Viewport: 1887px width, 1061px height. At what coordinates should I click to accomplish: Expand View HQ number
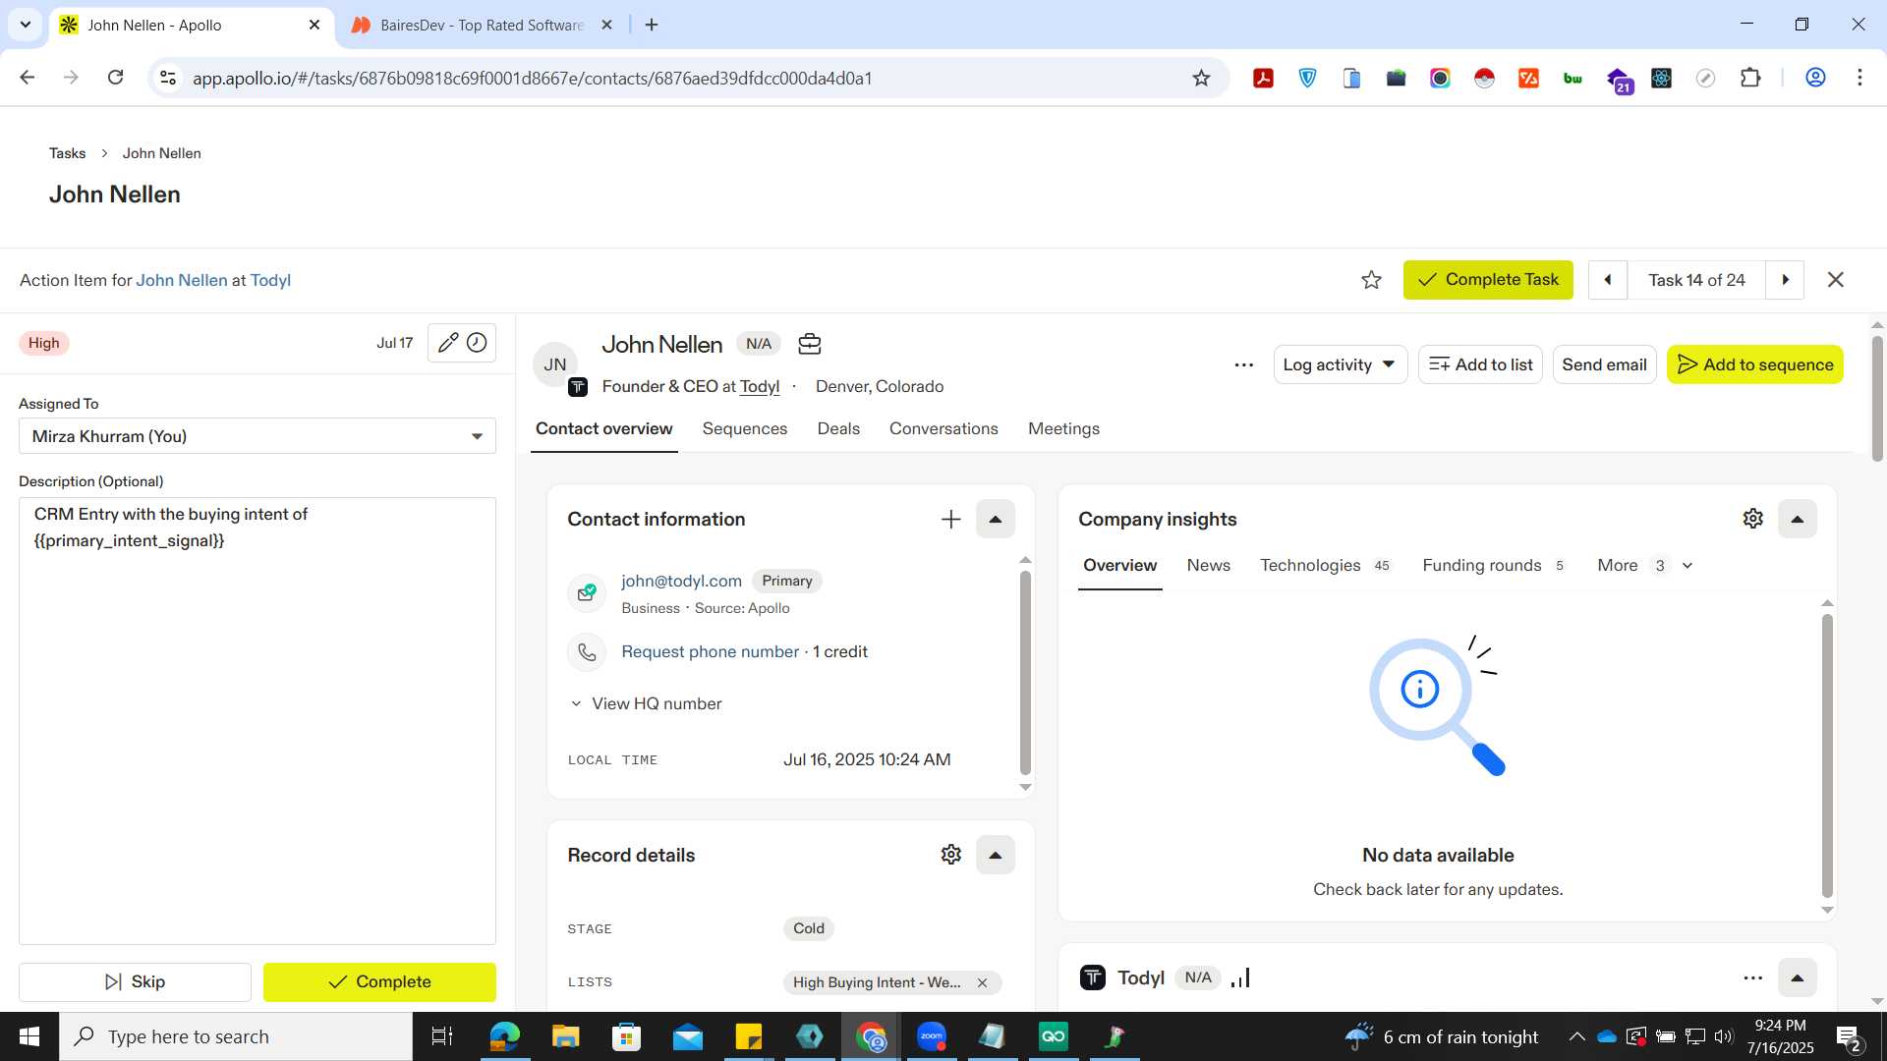[646, 704]
